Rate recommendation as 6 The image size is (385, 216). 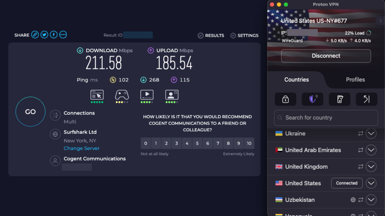coord(208,143)
